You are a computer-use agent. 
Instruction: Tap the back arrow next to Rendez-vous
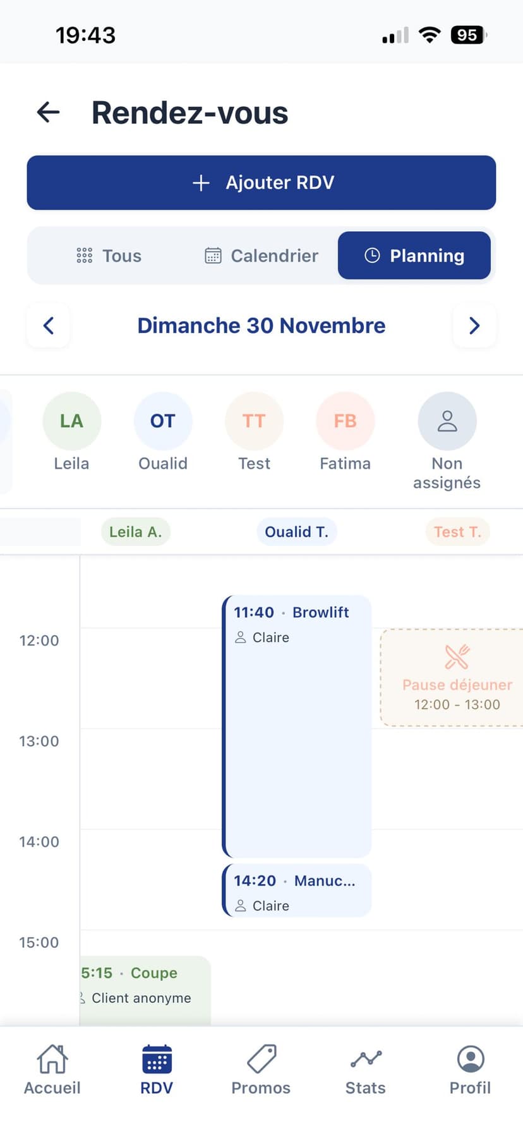47,112
